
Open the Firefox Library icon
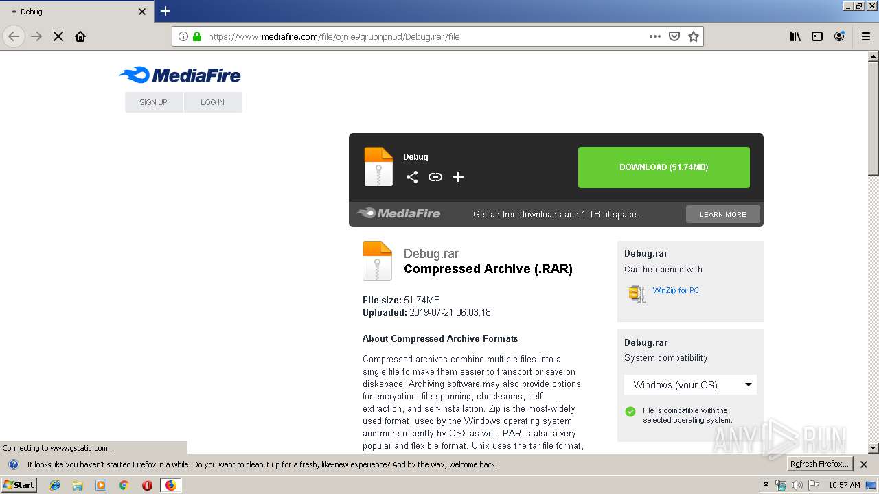click(795, 36)
